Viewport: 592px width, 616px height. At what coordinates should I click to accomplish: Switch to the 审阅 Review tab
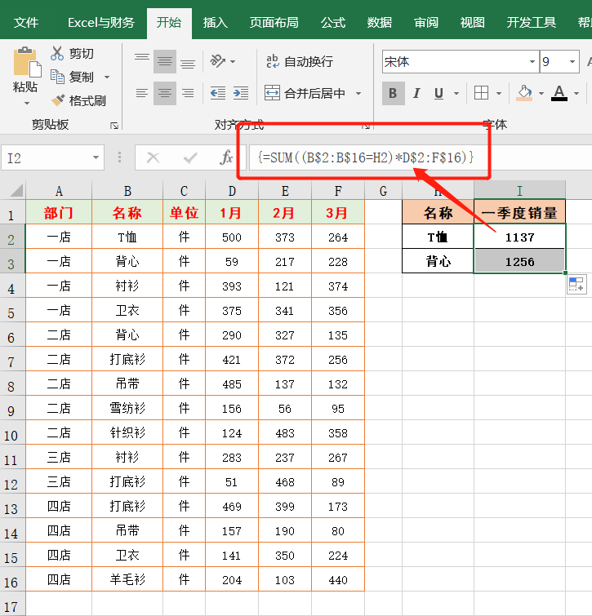[x=426, y=22]
